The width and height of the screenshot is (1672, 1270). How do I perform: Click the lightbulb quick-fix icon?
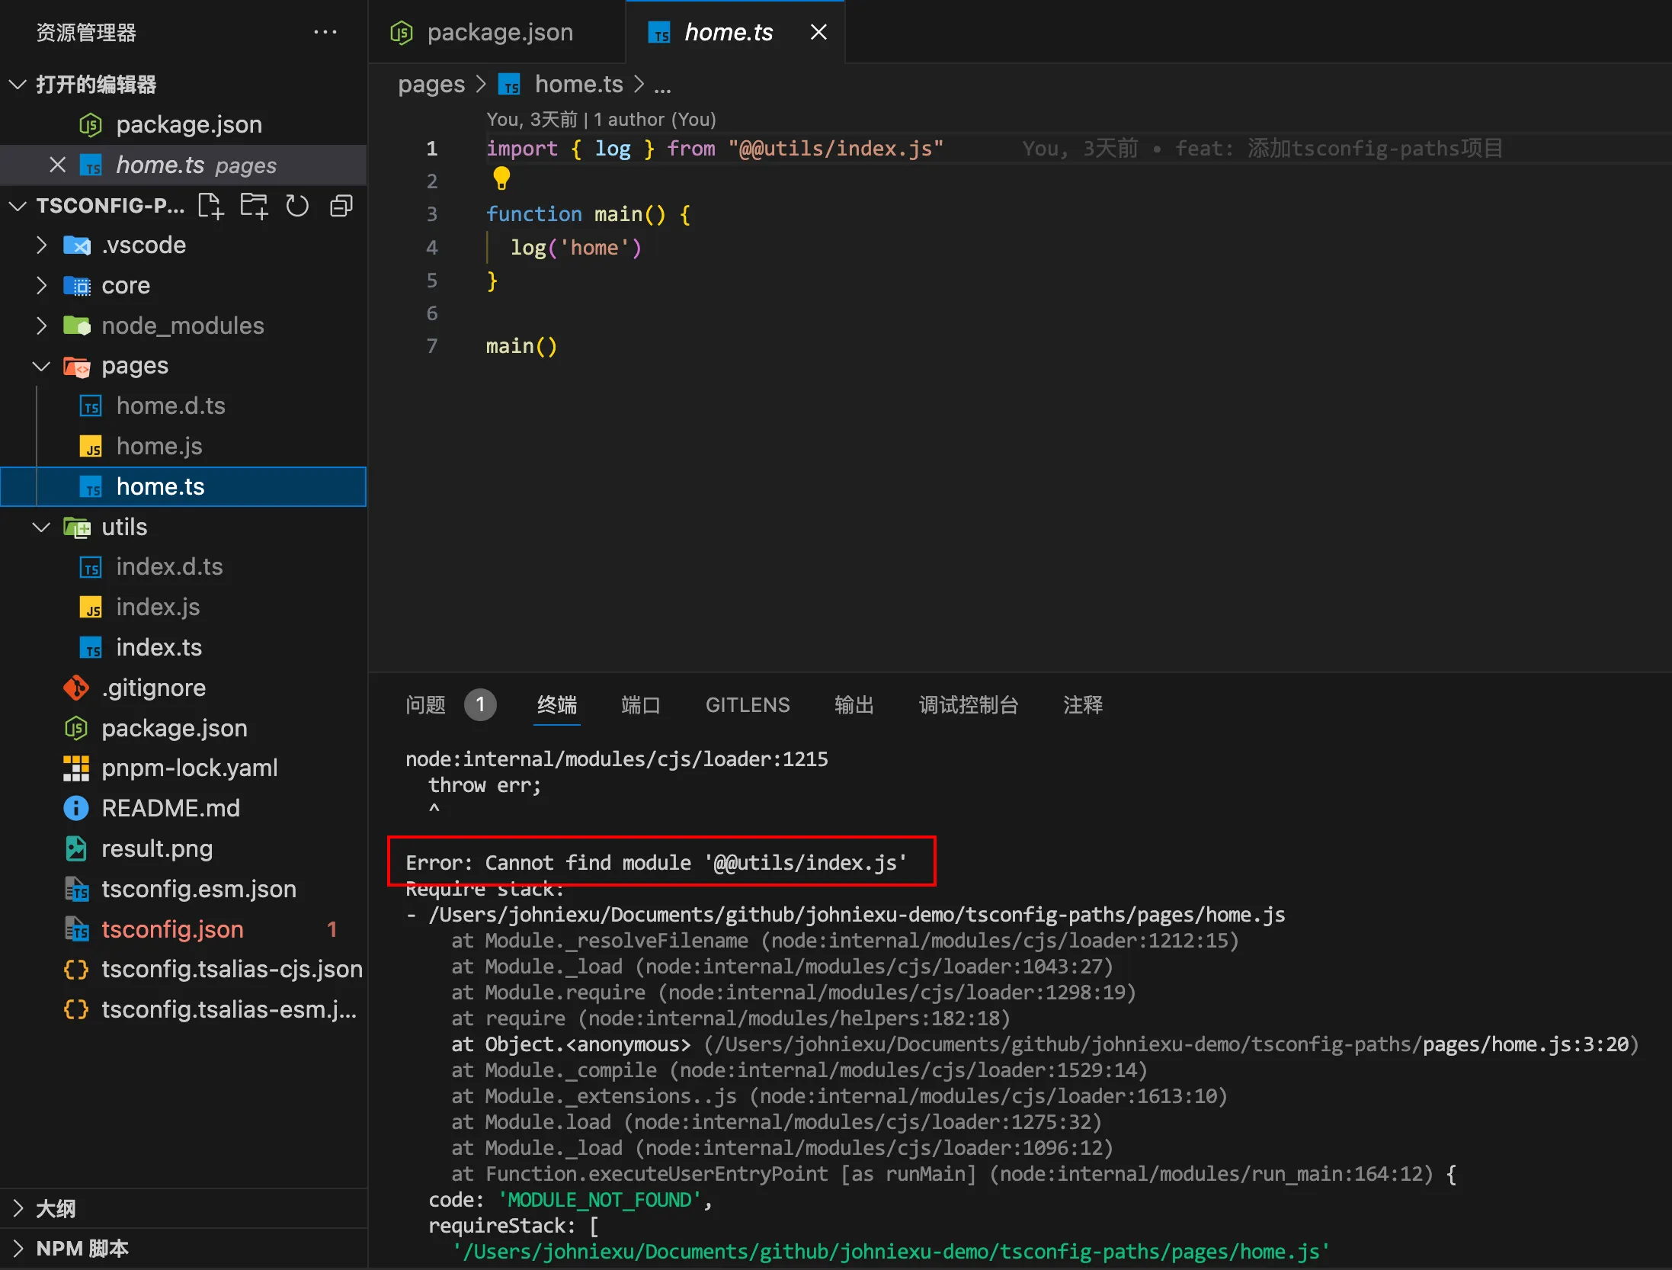pos(501,178)
